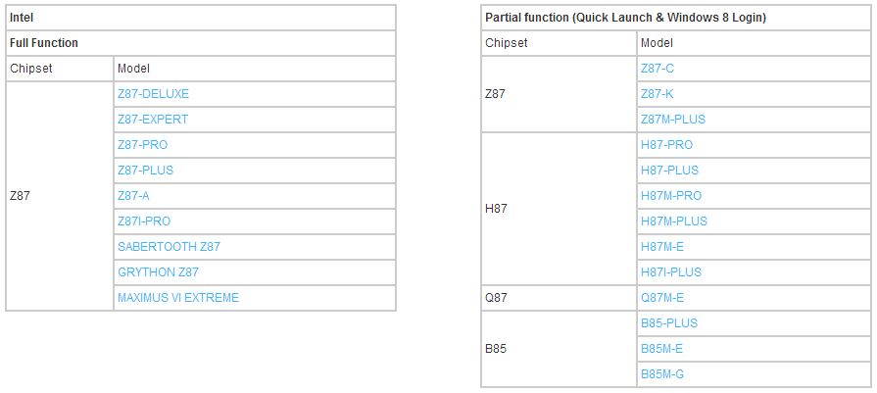Open the Z87-C model link
This screenshot has height=393, width=877.
click(x=657, y=69)
